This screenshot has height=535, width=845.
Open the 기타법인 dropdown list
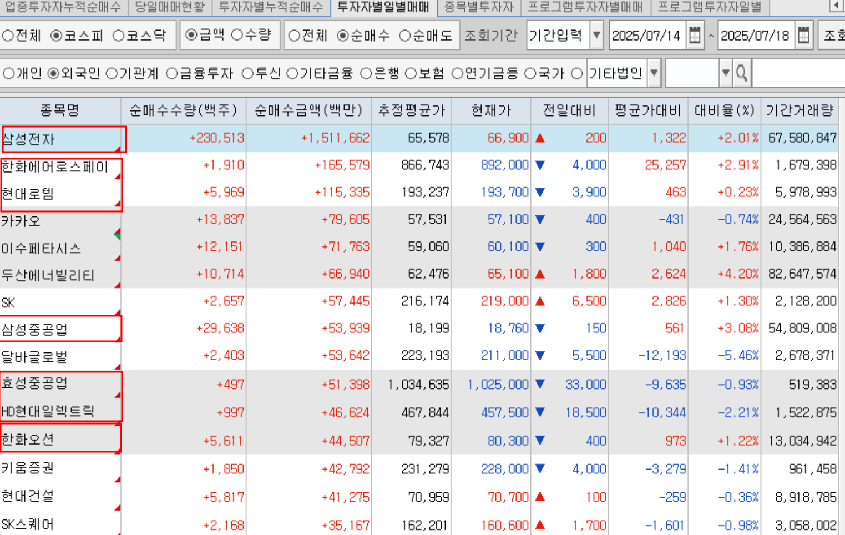click(654, 73)
